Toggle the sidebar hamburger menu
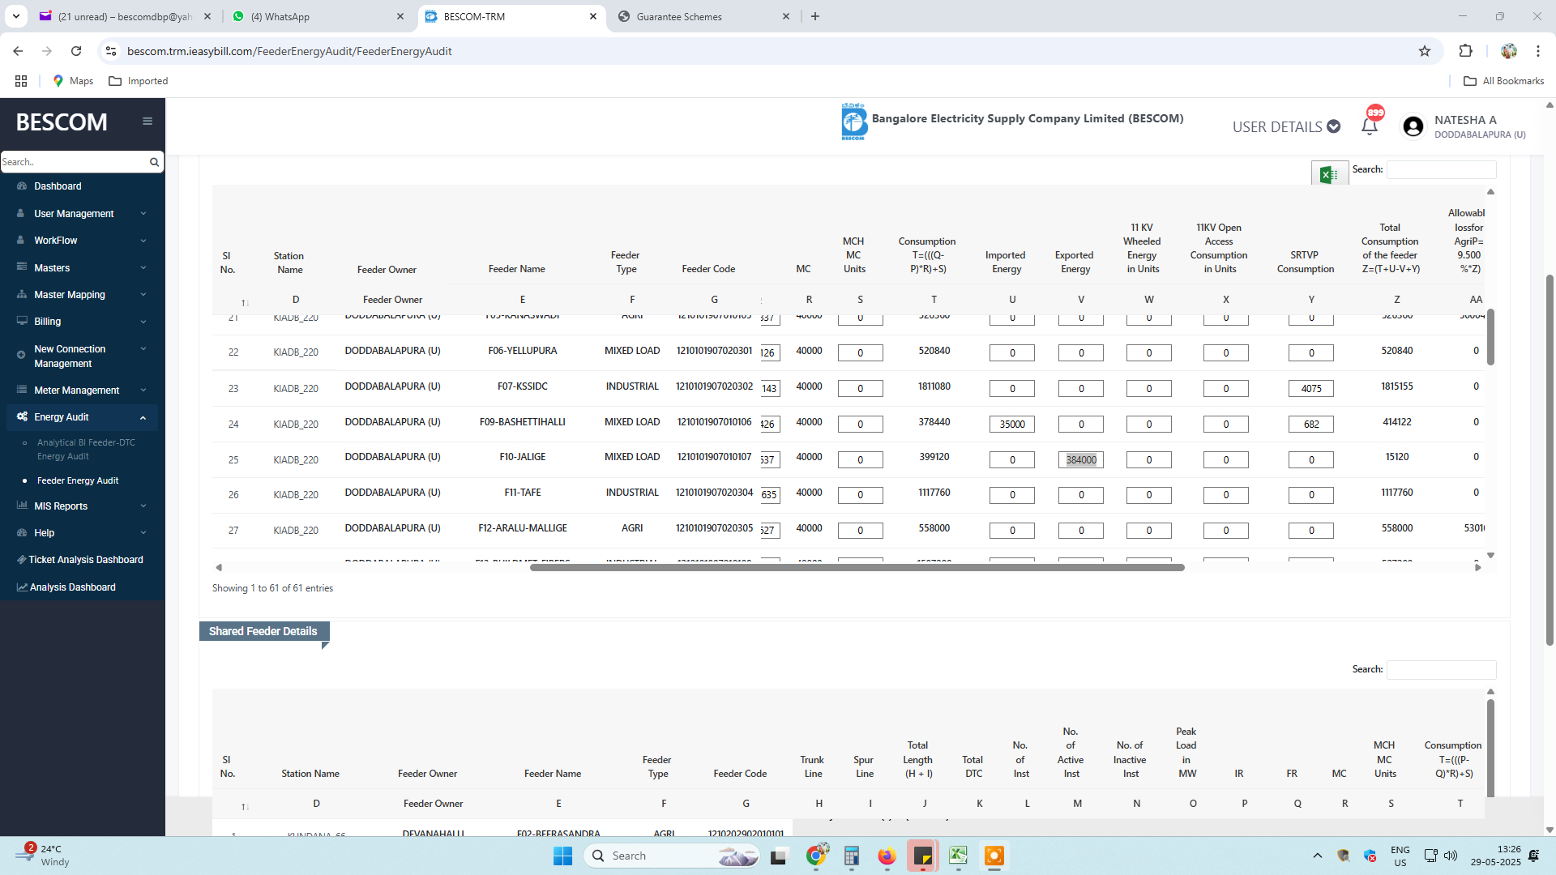Image resolution: width=1556 pixels, height=875 pixels. (147, 122)
